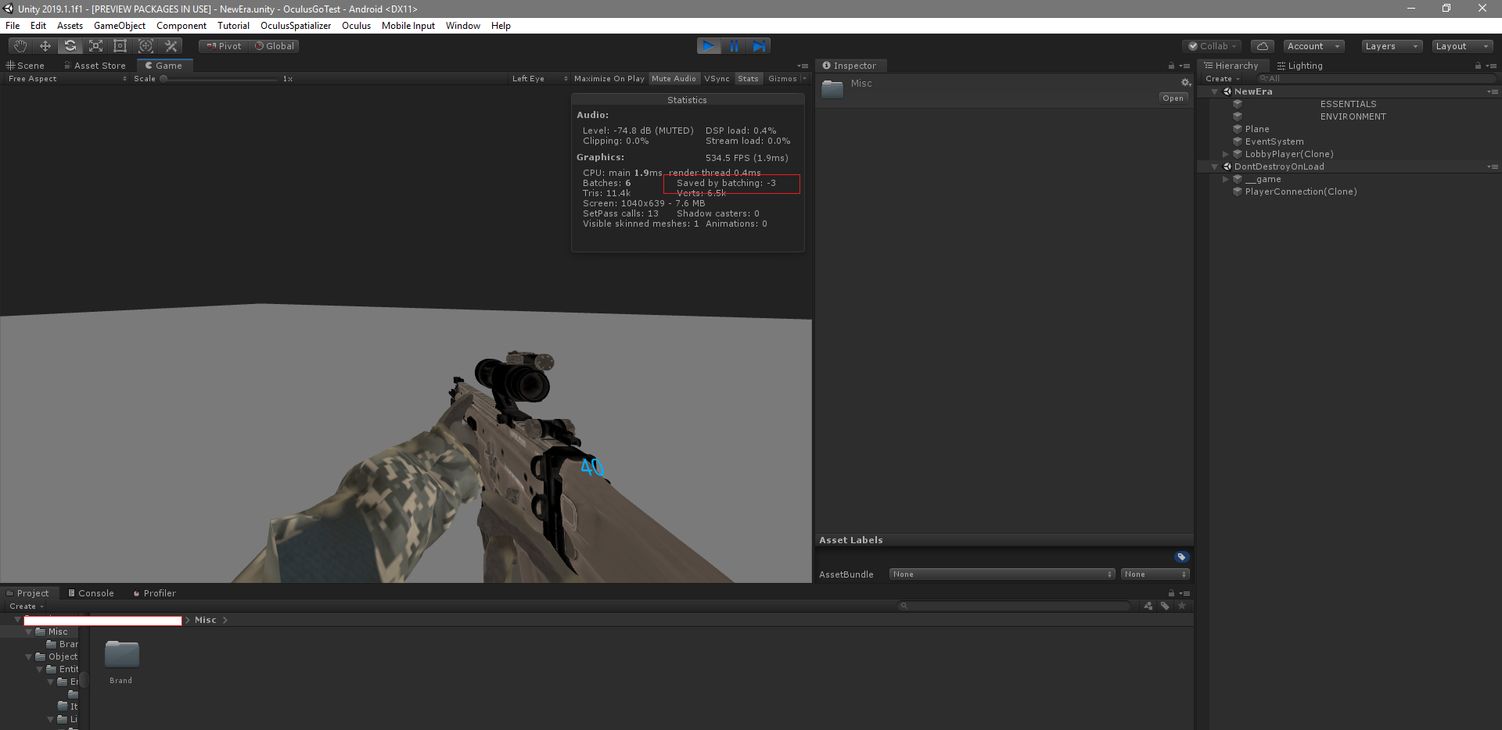Open the Layers dropdown

pyautogui.click(x=1391, y=46)
